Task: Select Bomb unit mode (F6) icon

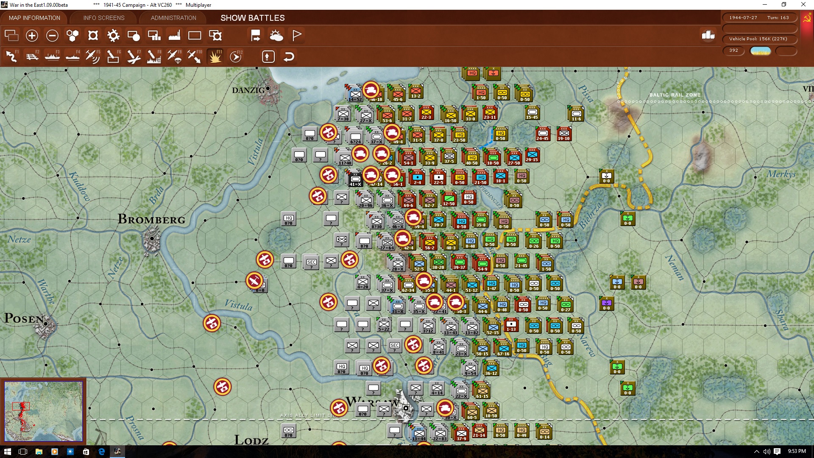Action: (113, 56)
